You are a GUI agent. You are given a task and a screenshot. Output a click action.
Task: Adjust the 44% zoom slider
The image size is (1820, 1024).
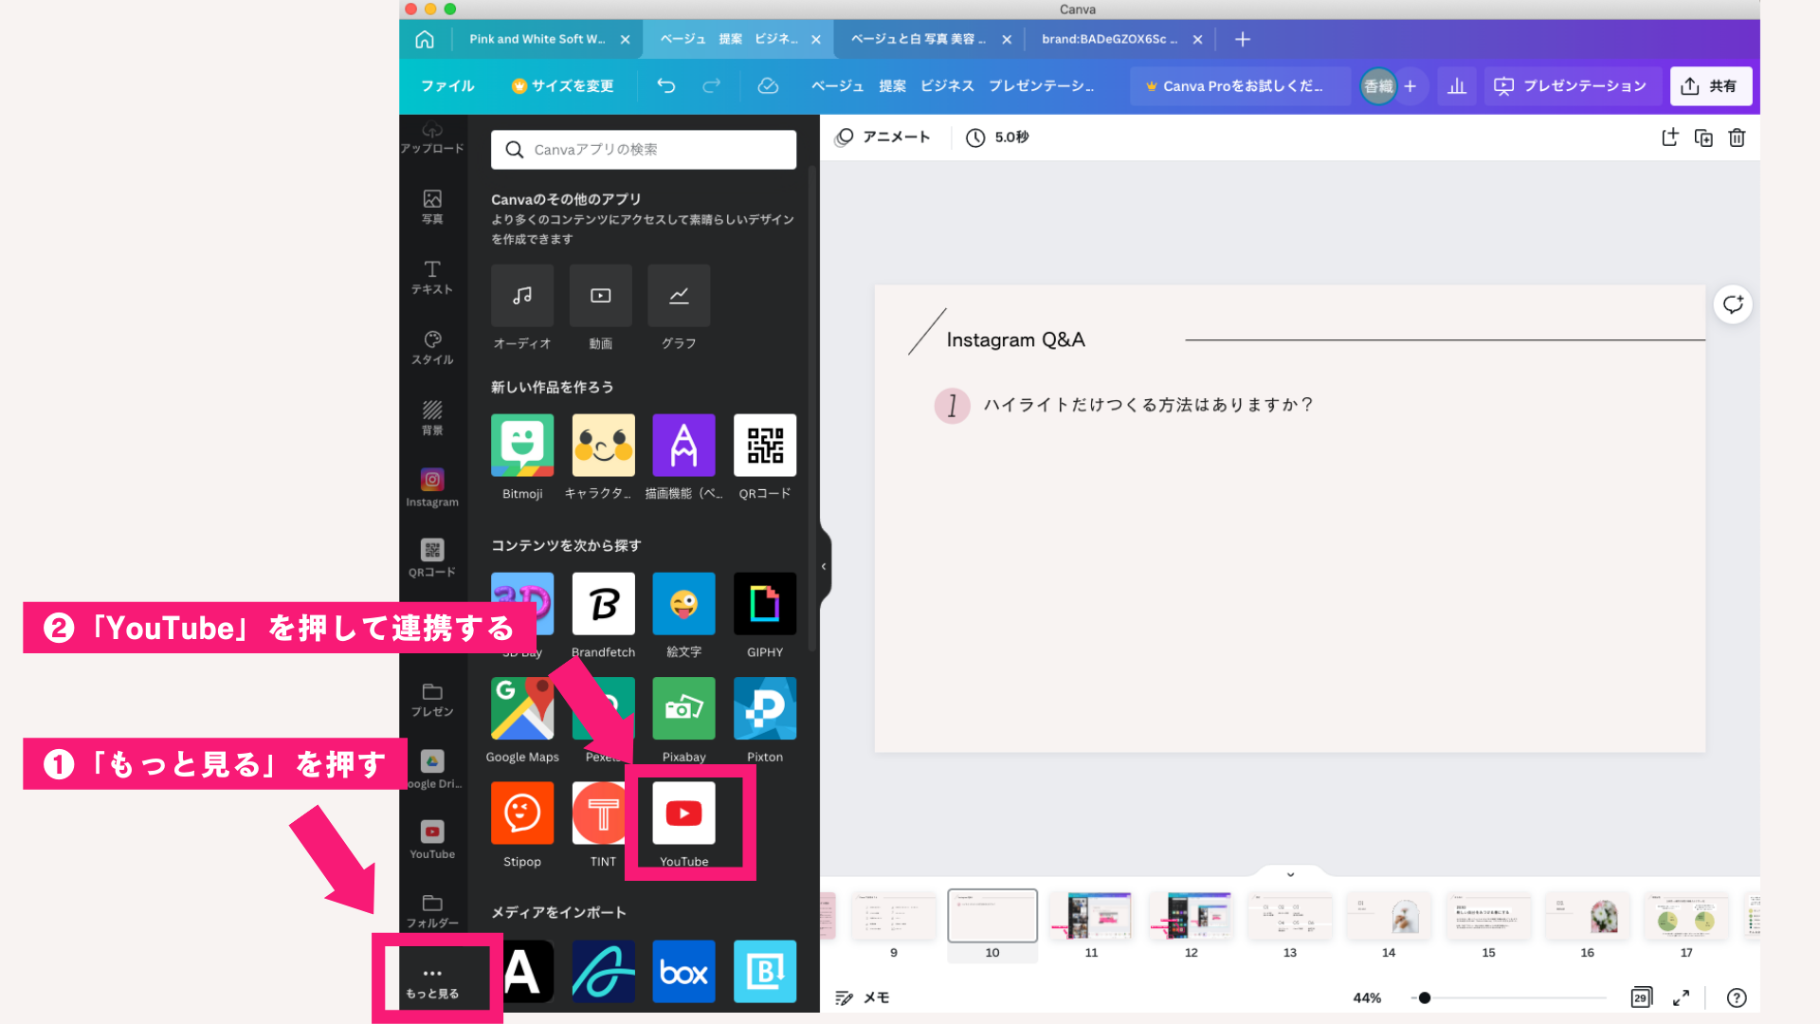(1426, 997)
